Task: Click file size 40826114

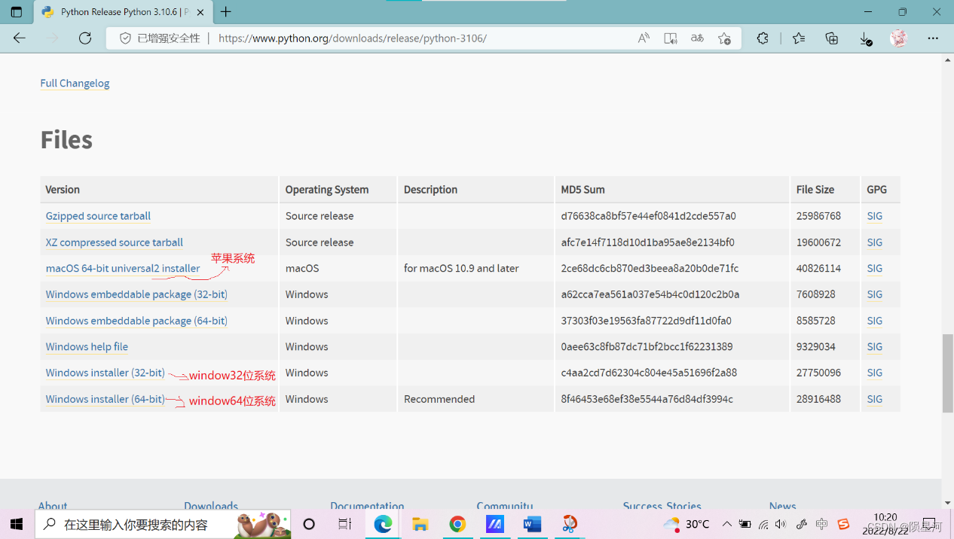Action: click(818, 268)
